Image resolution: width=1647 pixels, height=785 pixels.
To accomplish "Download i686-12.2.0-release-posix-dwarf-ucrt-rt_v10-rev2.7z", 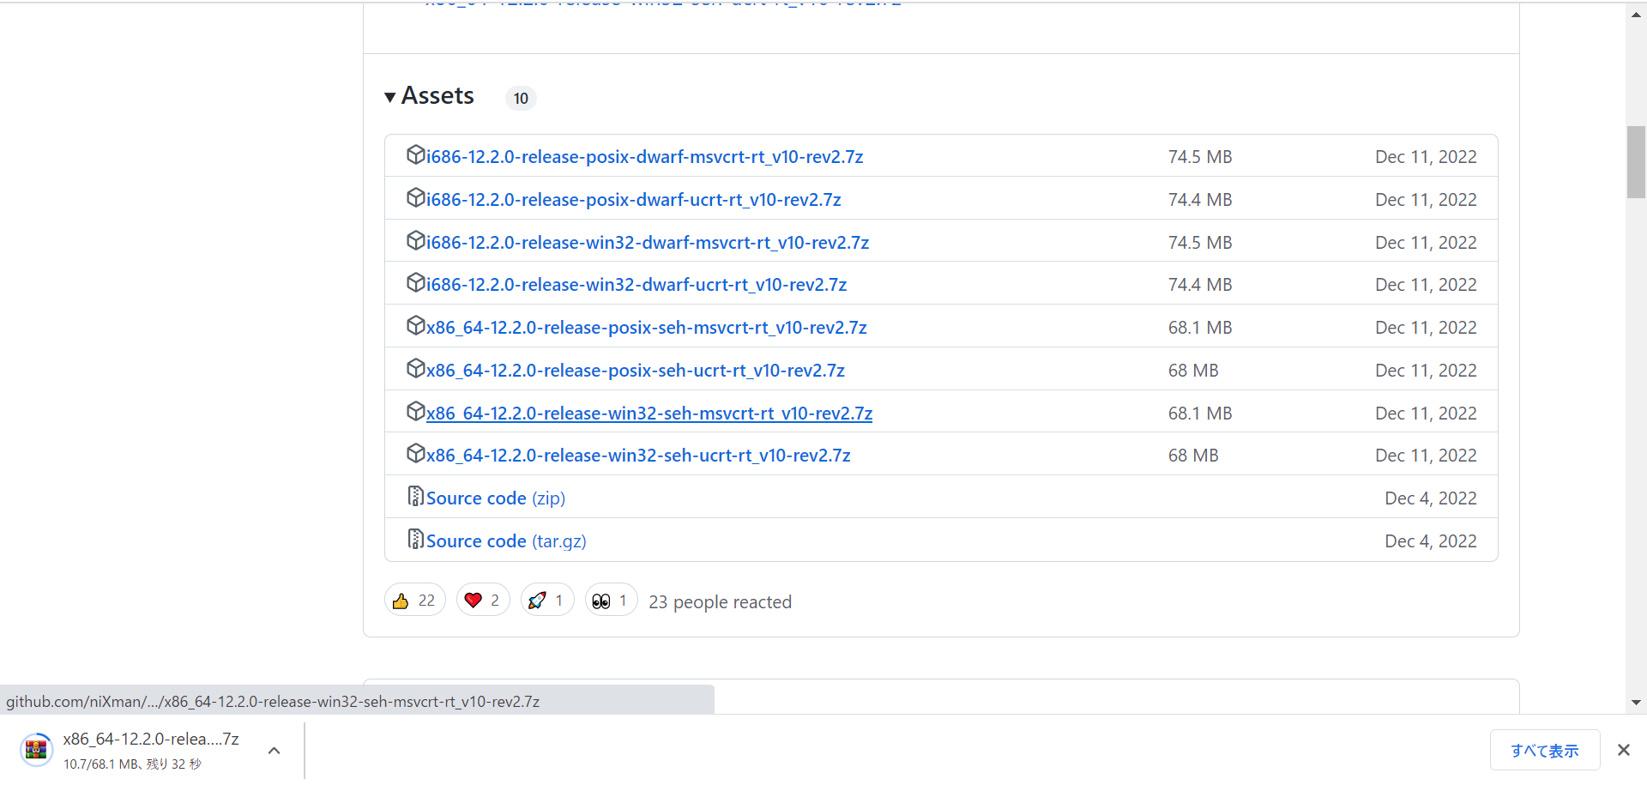I will [x=633, y=199].
